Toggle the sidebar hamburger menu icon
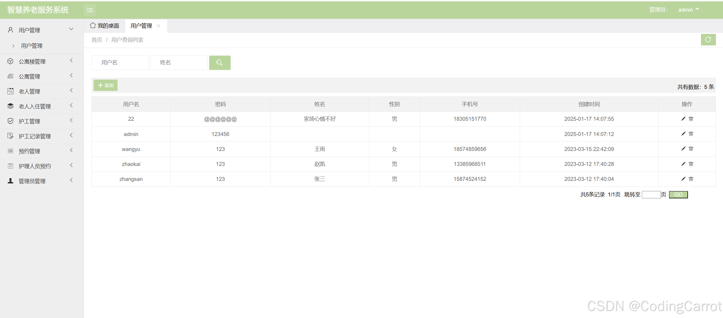 pyautogui.click(x=90, y=10)
